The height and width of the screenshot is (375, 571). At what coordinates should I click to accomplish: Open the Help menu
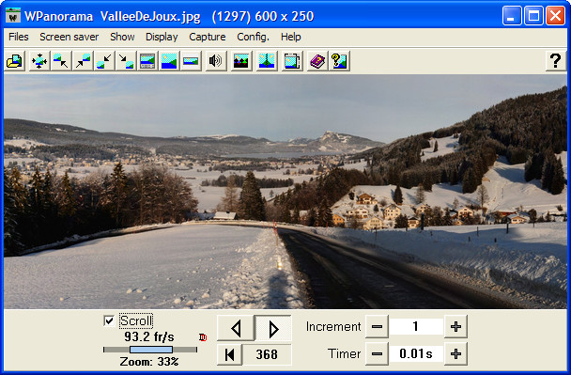(290, 37)
